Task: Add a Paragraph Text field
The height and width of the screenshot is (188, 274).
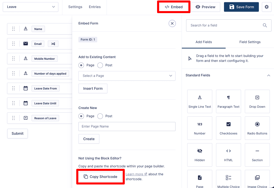Action: click(x=228, y=102)
